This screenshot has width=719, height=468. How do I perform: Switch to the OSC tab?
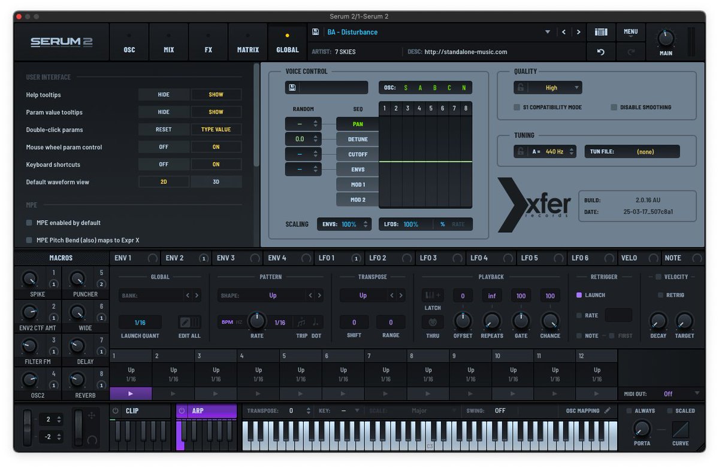point(129,42)
